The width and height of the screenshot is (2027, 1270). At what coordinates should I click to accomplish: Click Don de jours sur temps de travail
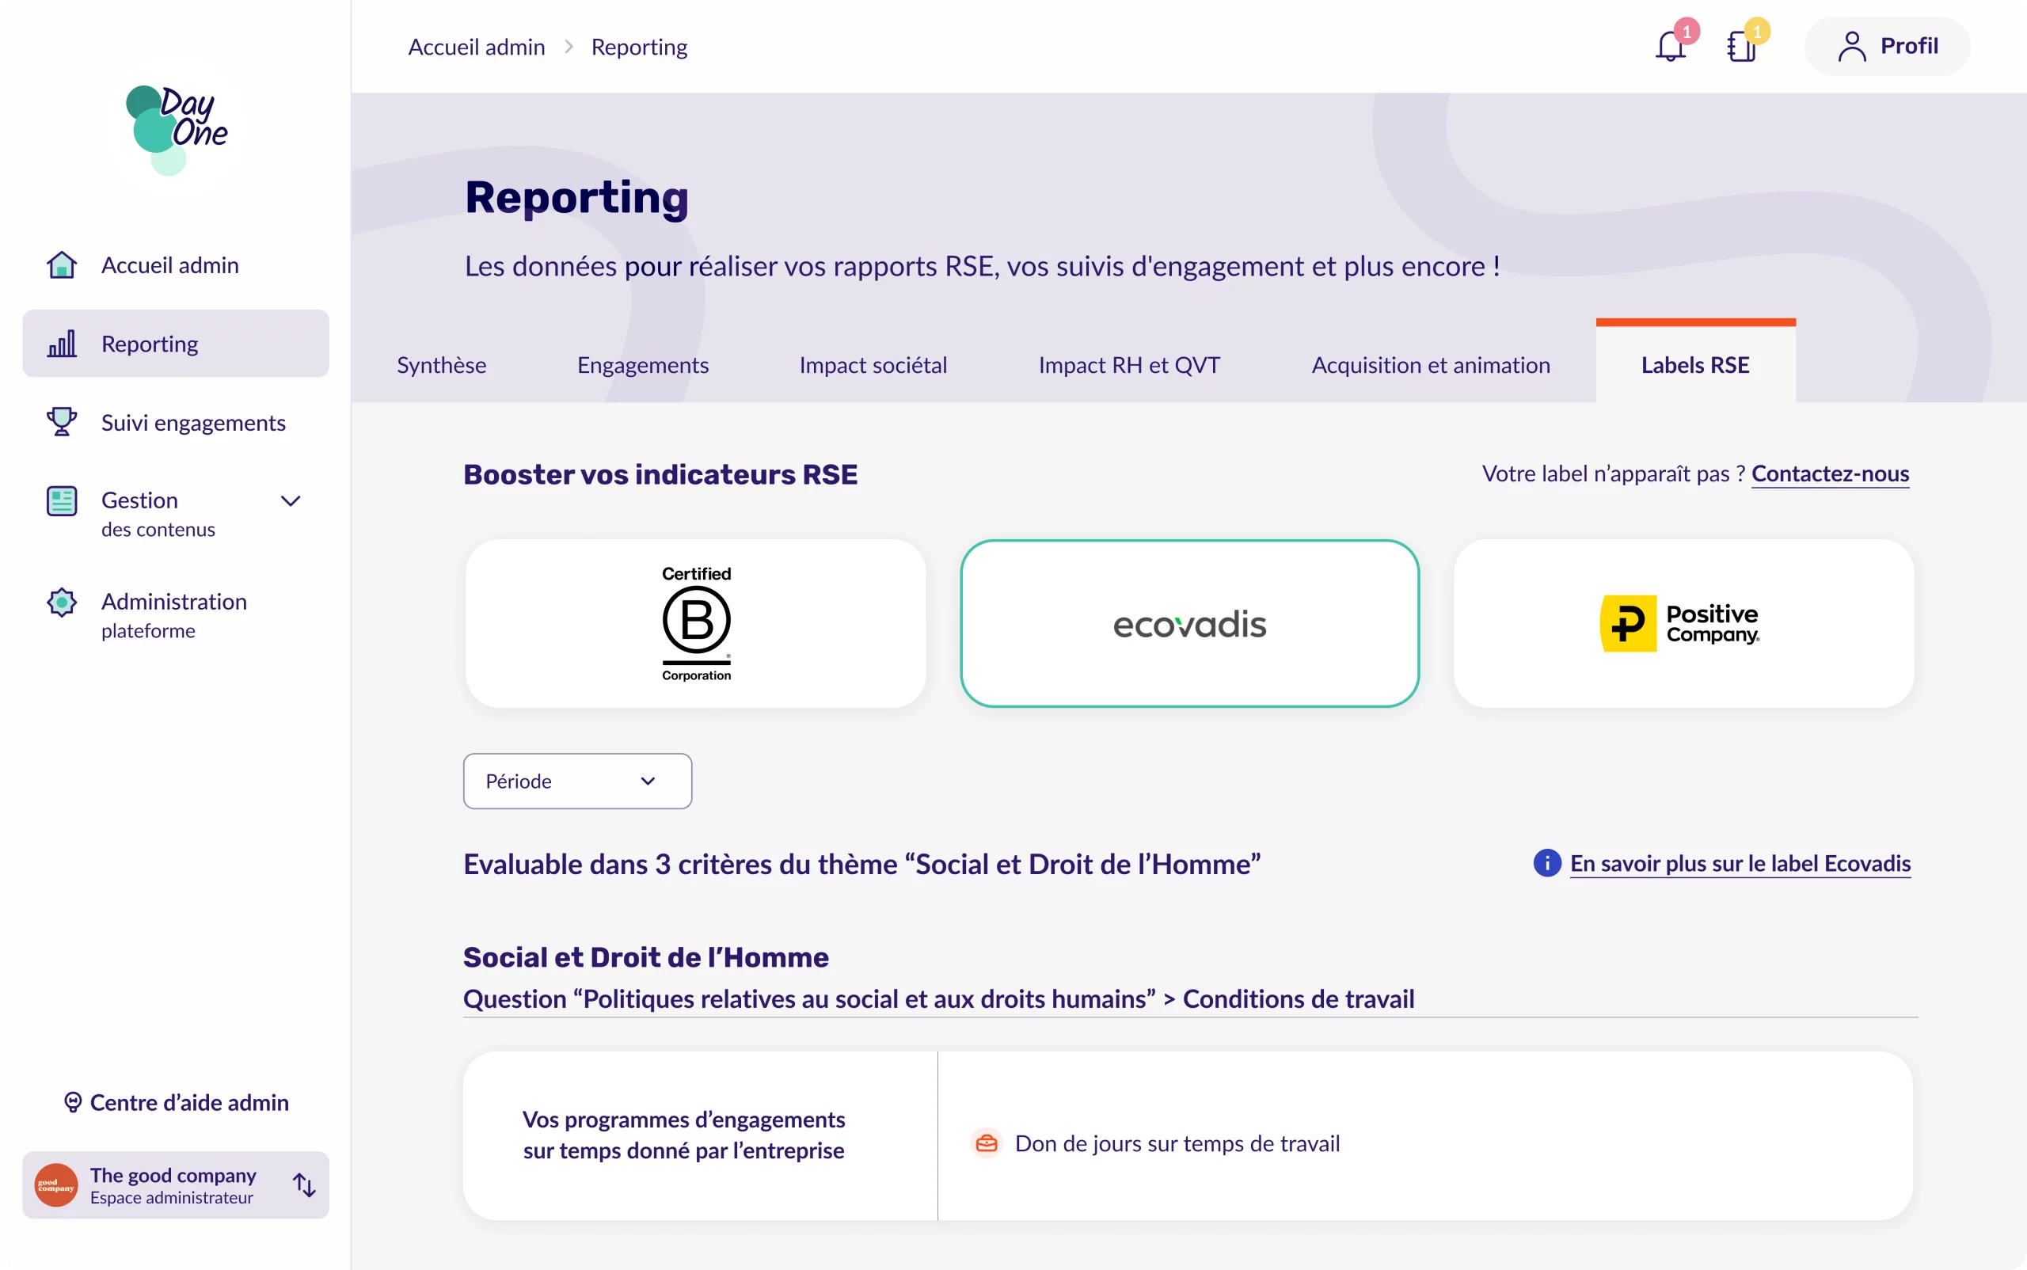click(x=1177, y=1143)
